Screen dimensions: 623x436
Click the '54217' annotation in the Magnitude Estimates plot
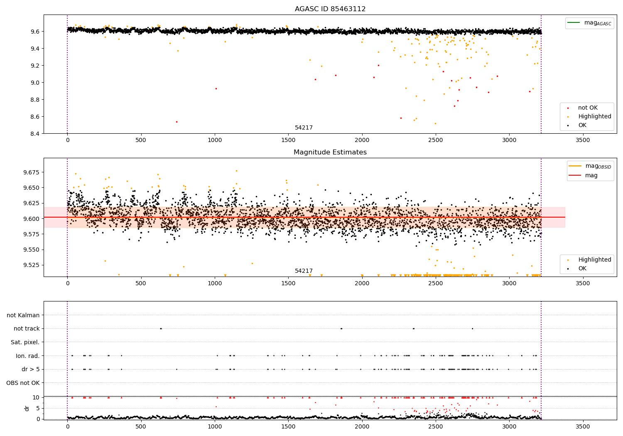(x=304, y=271)
